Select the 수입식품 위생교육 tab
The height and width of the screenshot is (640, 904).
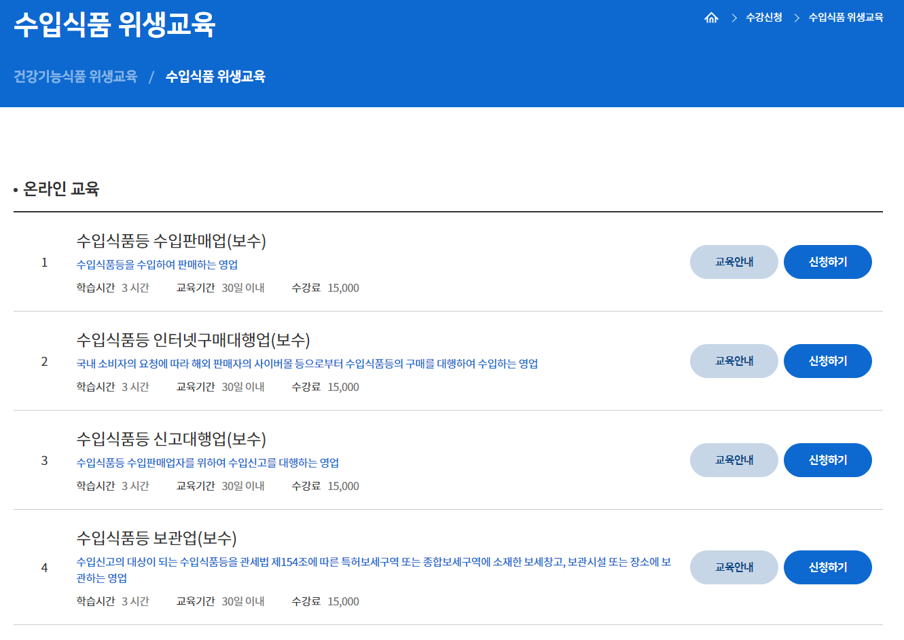[x=213, y=77]
